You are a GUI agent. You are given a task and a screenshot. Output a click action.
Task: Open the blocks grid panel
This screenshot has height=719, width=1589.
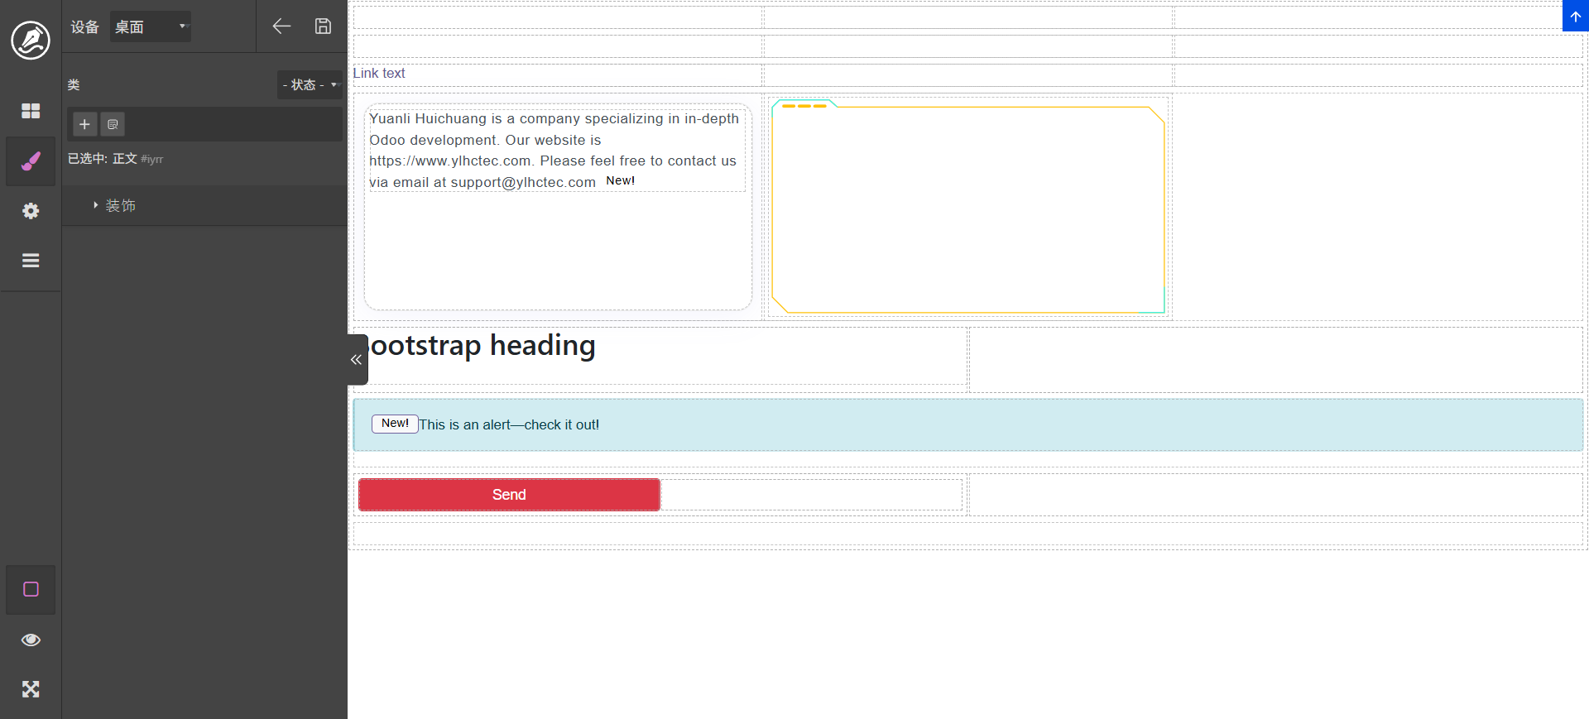[x=31, y=111]
